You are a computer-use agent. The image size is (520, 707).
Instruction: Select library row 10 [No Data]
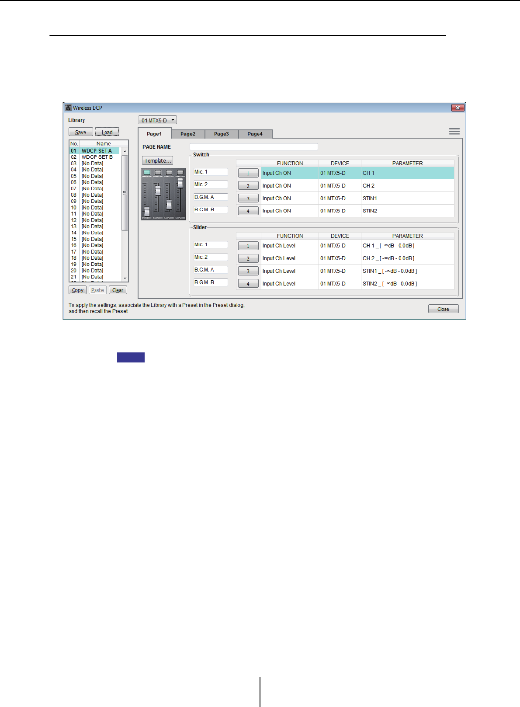[x=94, y=208]
